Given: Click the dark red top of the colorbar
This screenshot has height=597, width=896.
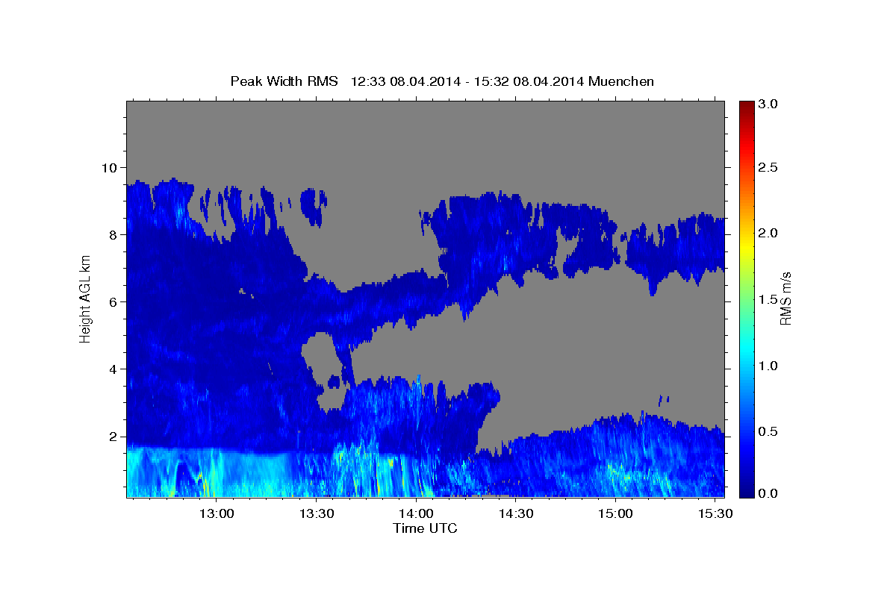Looking at the screenshot, I should 746,106.
